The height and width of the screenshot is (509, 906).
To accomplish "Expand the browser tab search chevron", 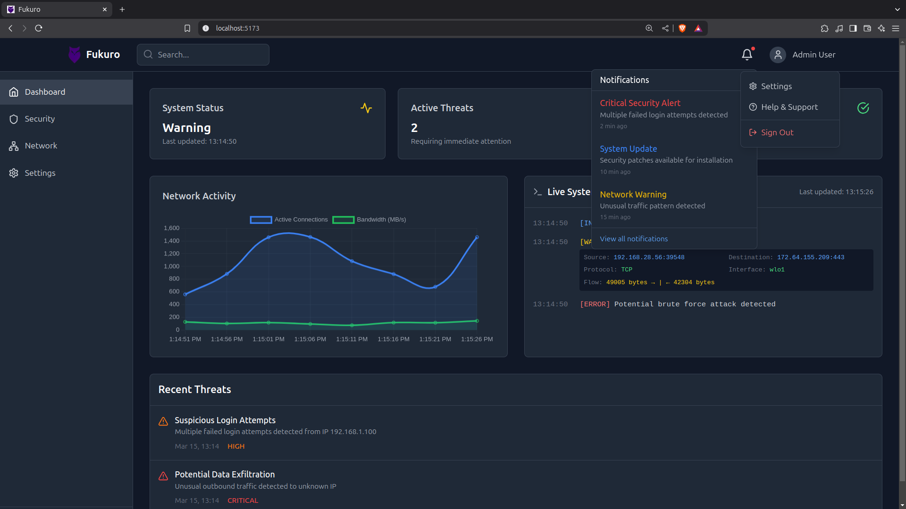I will point(897,9).
